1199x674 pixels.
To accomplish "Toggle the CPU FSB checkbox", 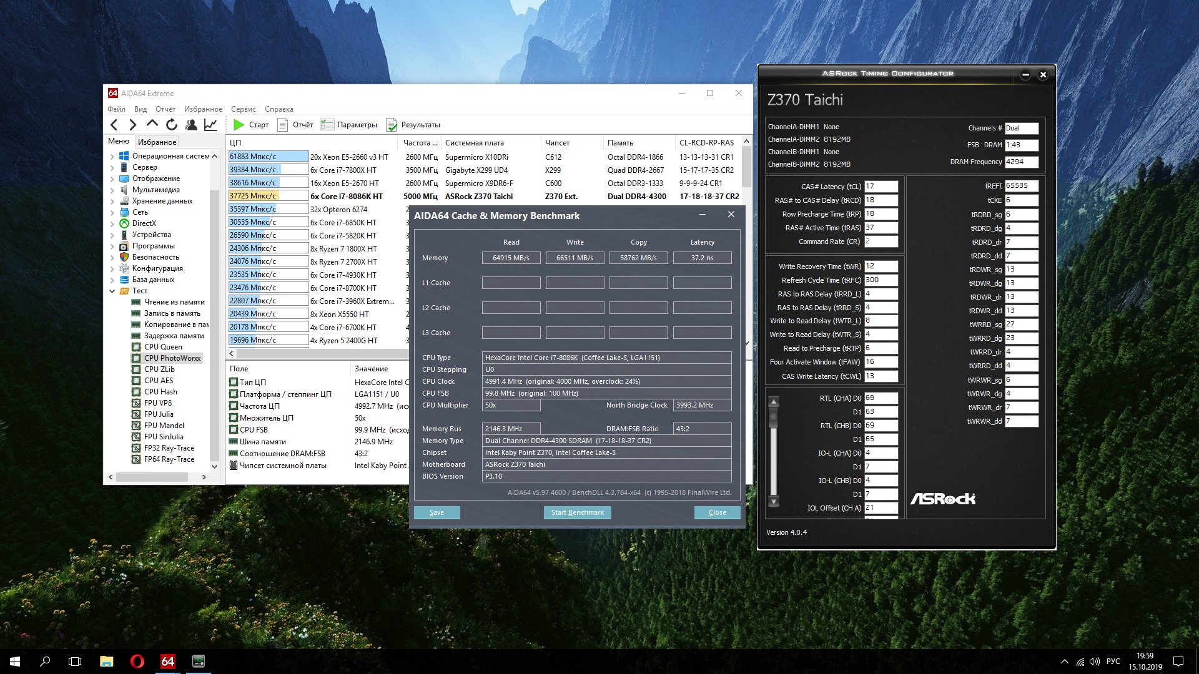I will (x=234, y=430).
